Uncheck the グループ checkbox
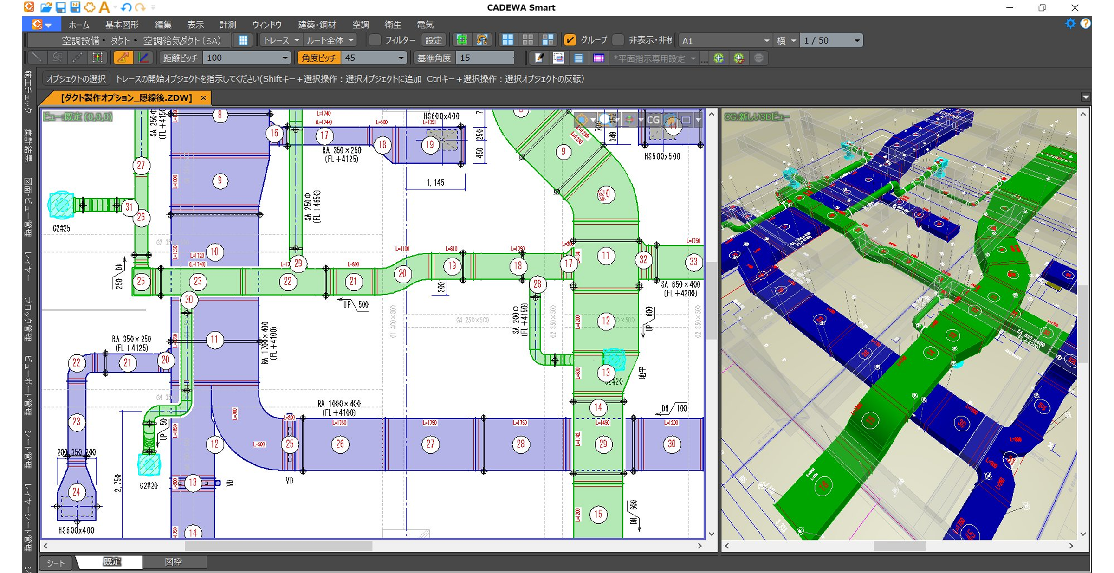The width and height of the screenshot is (1114, 573). [570, 40]
